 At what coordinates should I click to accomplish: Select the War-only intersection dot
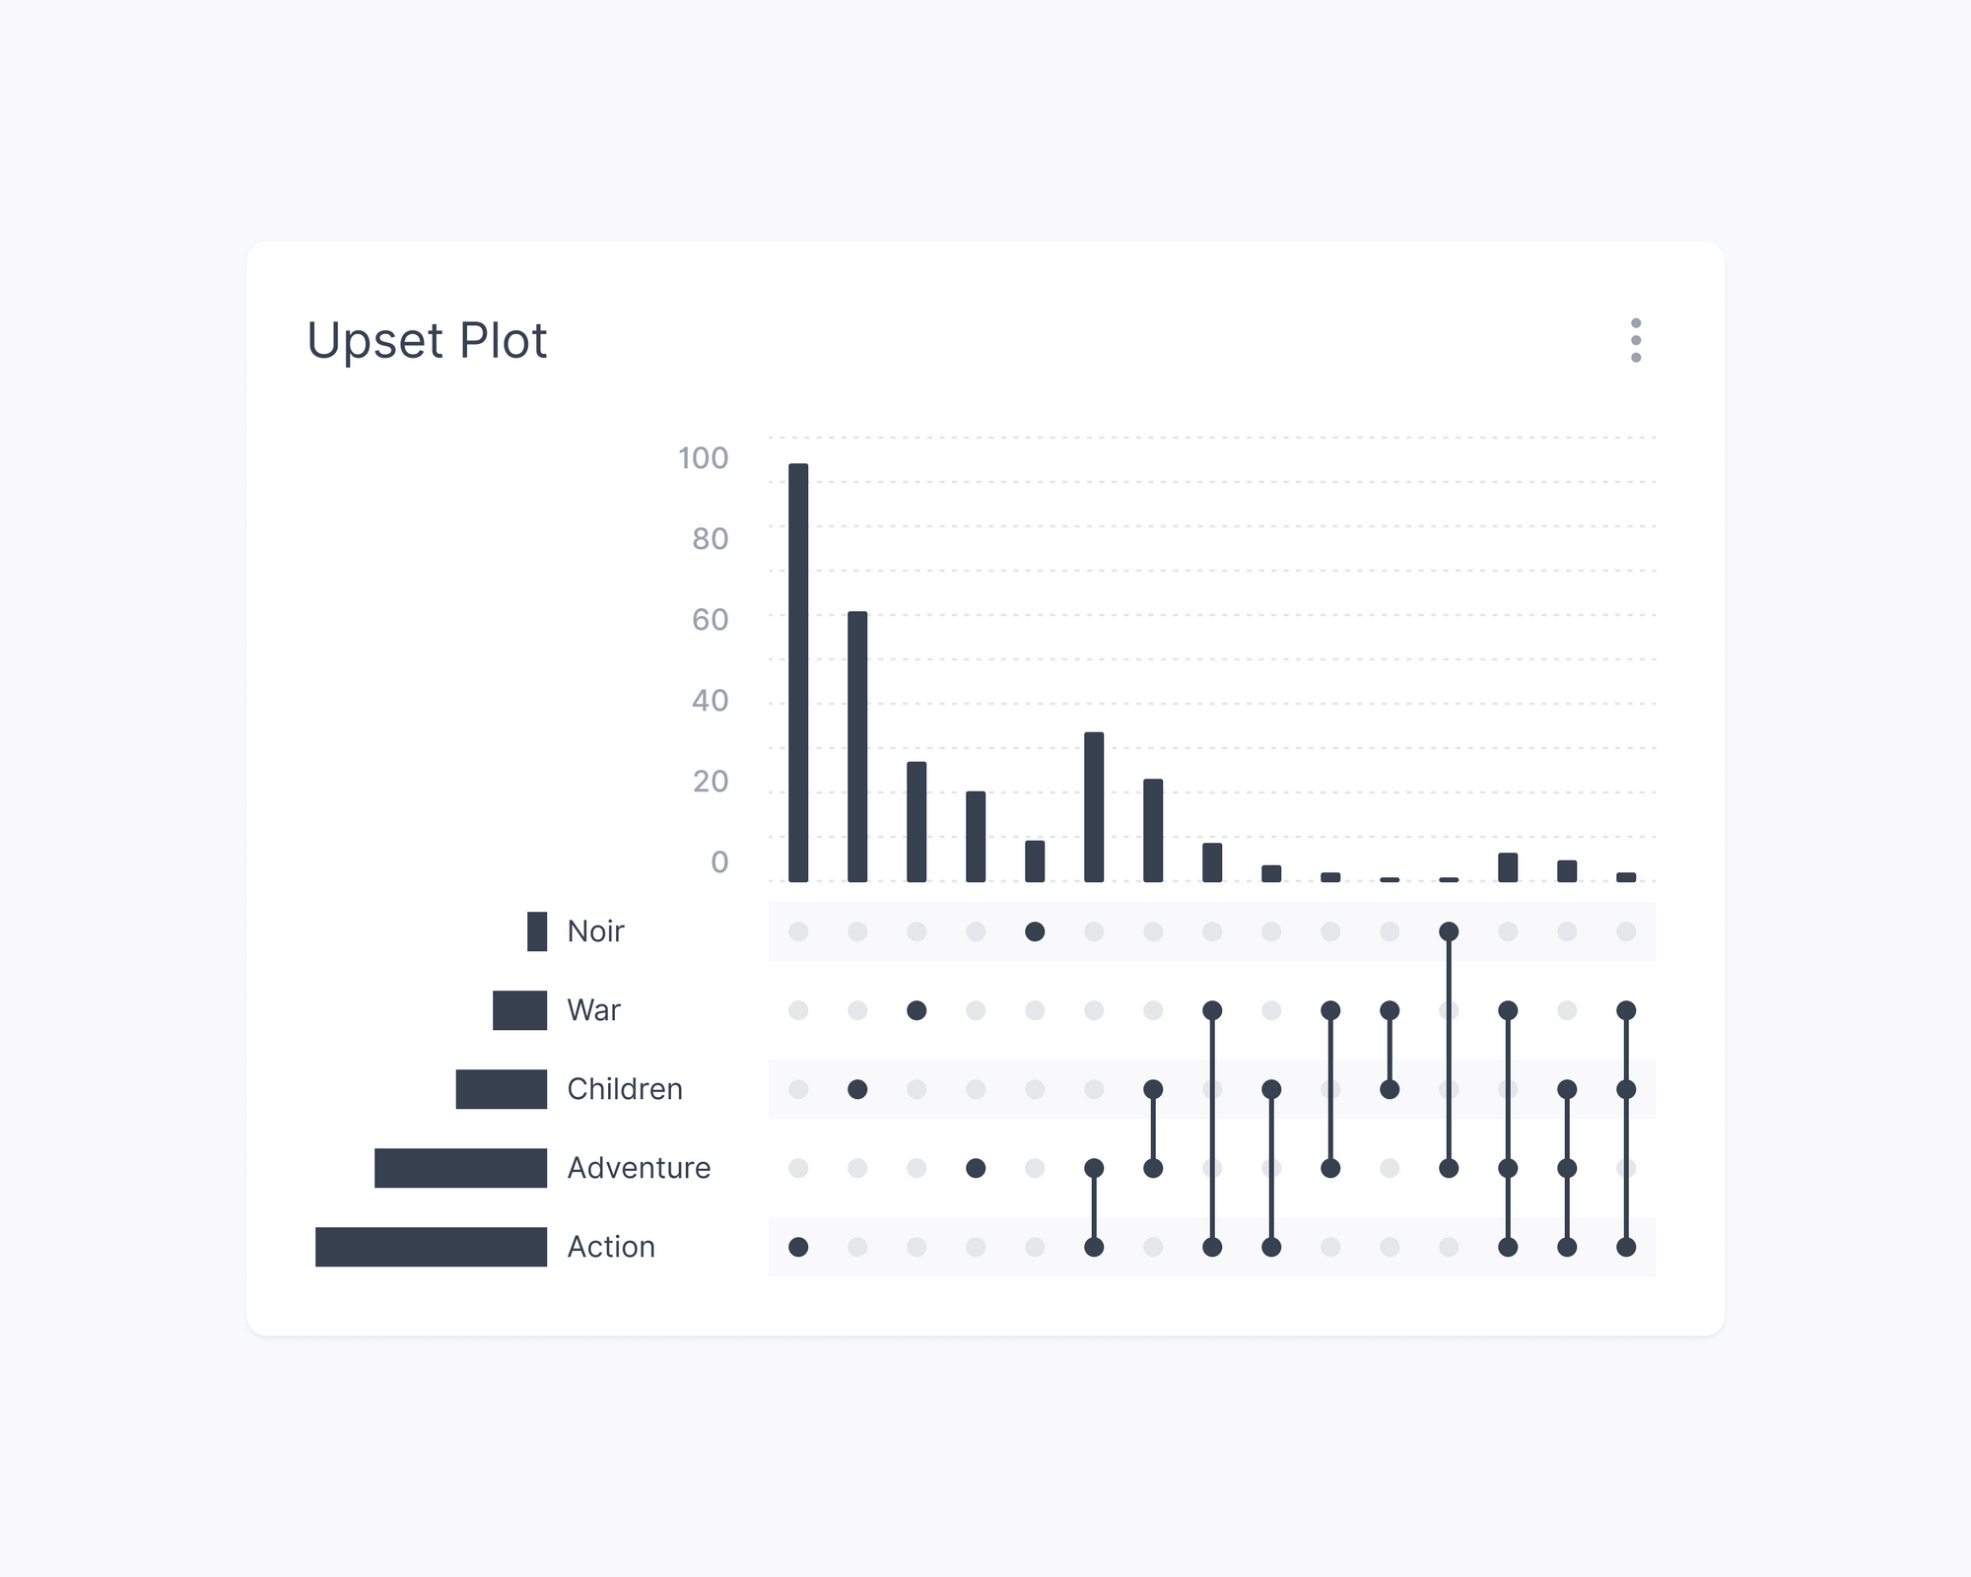point(917,1009)
